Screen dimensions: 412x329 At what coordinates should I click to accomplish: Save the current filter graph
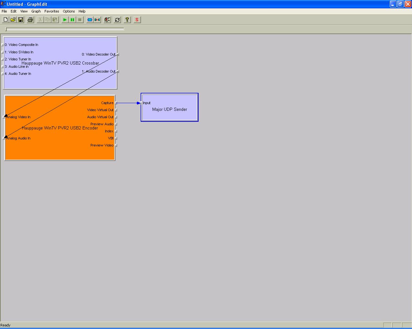click(21, 20)
